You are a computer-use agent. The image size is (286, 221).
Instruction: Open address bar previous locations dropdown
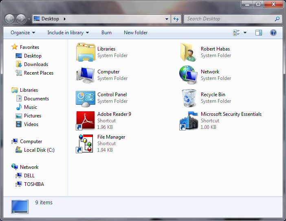(167, 19)
